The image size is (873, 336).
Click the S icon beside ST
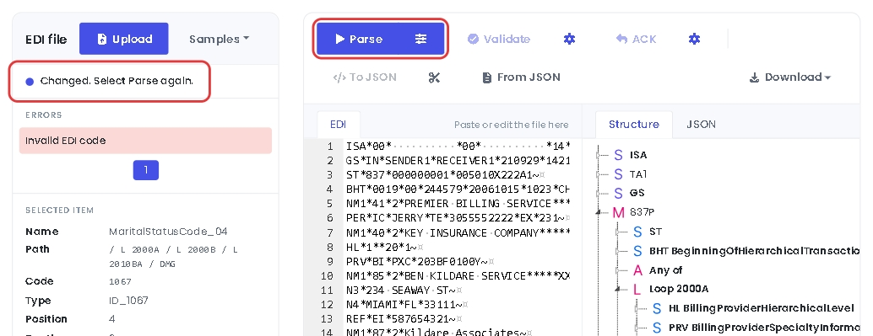click(637, 232)
